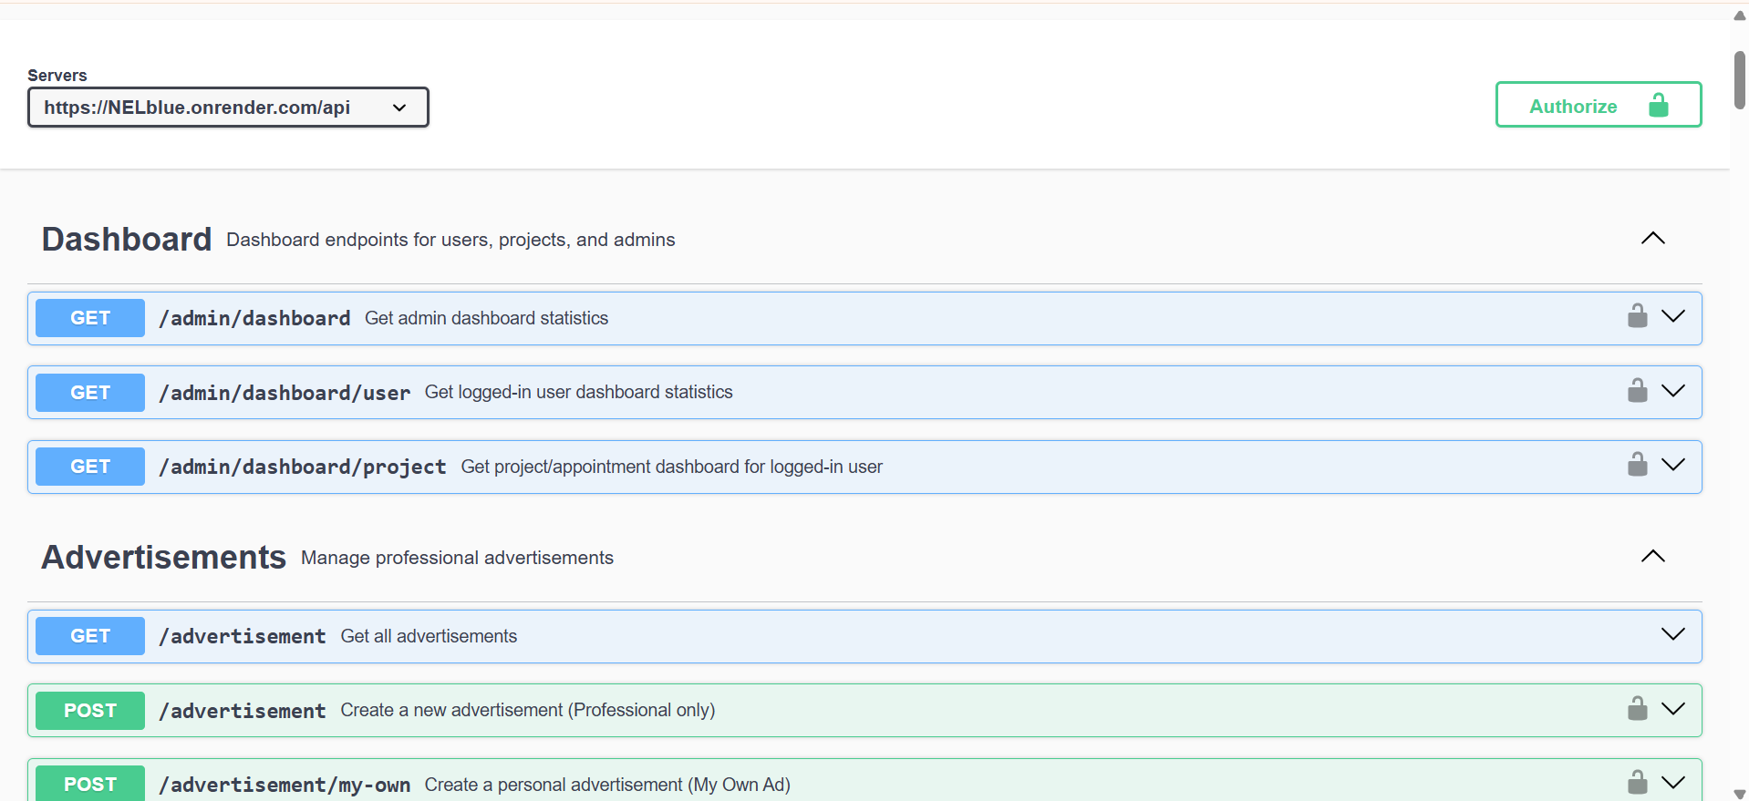Click the lock icon on /admin/dashboard/project row
Screen dimensions: 1749x801
[1637, 465]
